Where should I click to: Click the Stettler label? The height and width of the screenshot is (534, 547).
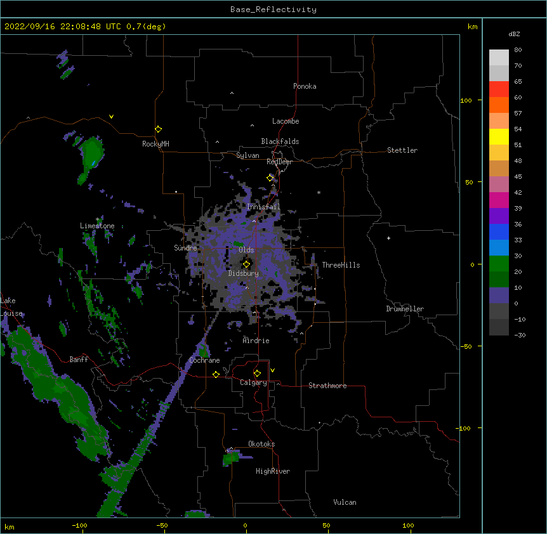pyautogui.click(x=402, y=150)
